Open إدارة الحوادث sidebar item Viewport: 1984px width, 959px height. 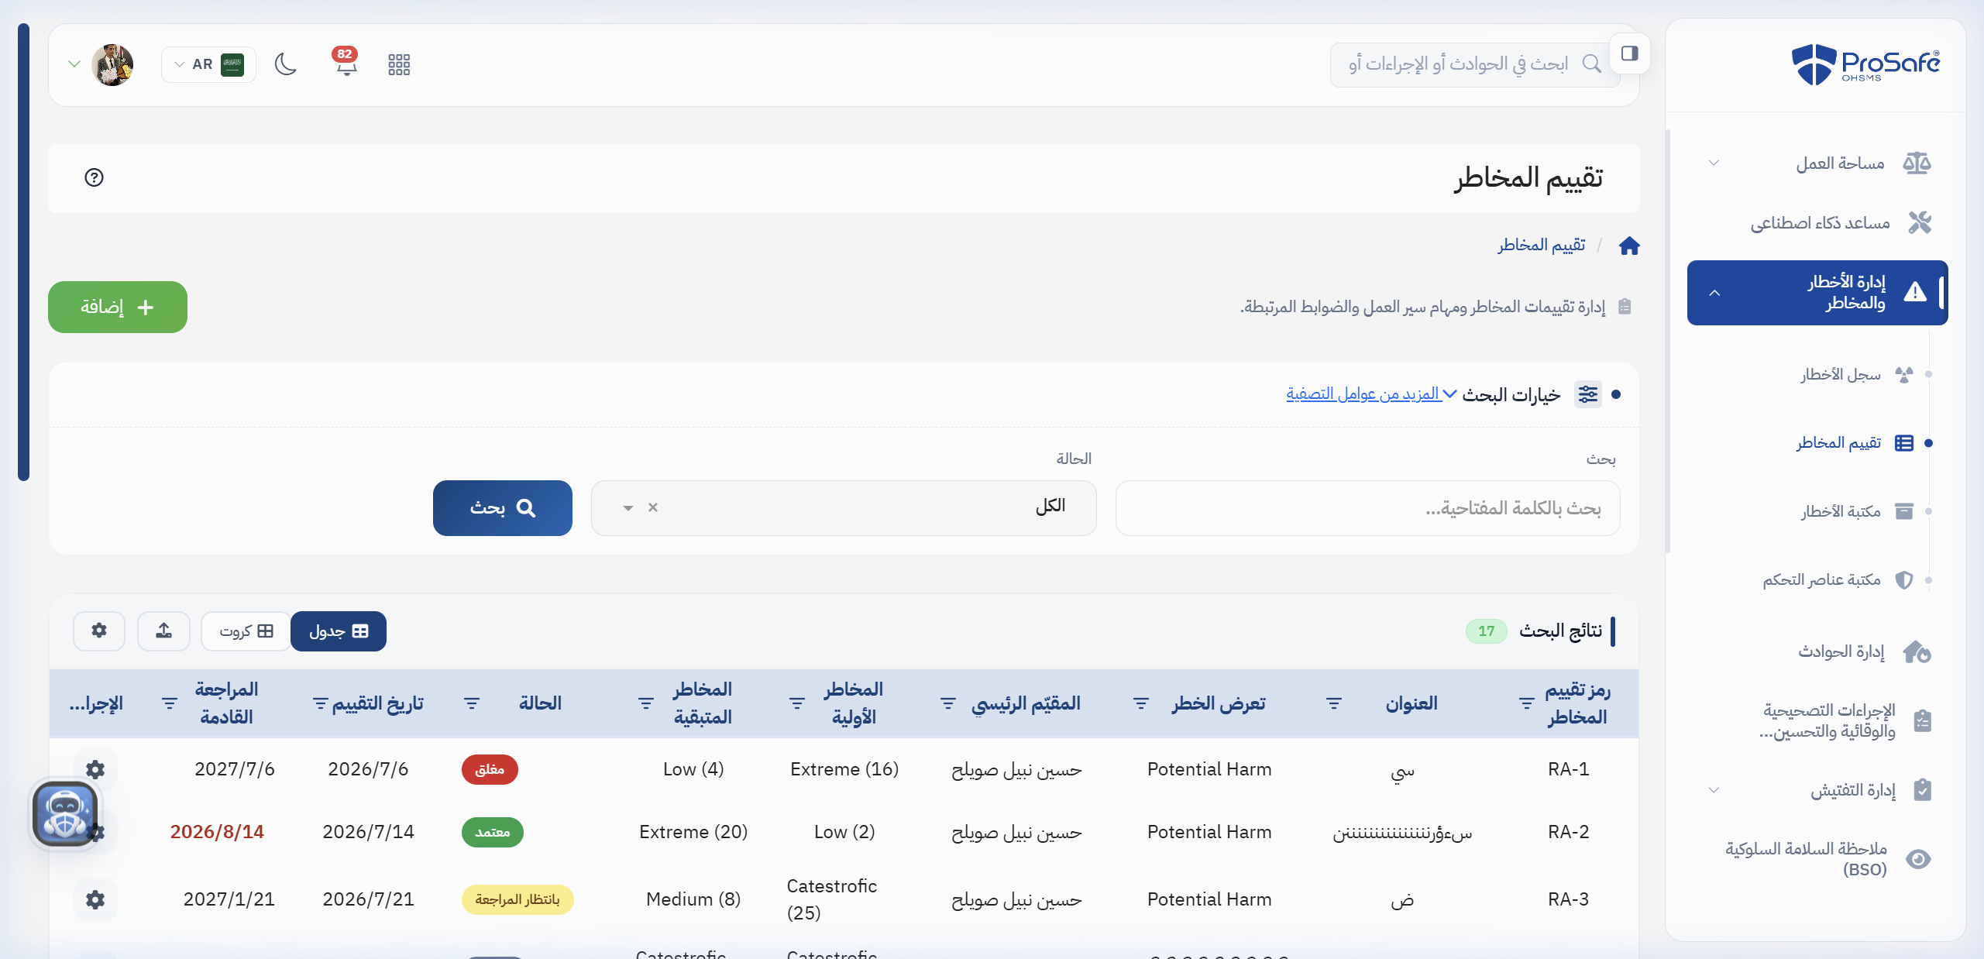coord(1818,652)
